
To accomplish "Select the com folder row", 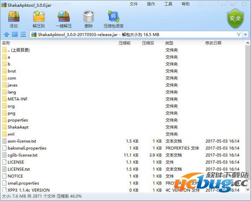I will (x=123, y=78).
